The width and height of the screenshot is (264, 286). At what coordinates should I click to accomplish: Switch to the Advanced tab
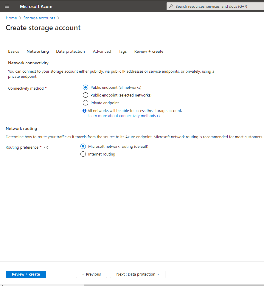click(102, 51)
